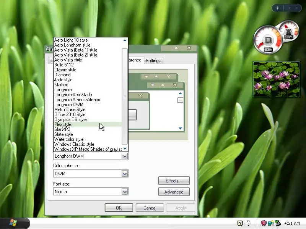The image size is (306, 229).
Task: Click the sidebar add gadget plus button
Action: tap(277, 8)
